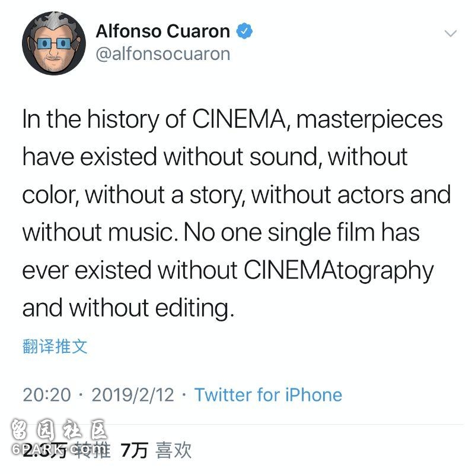Image resolution: width=472 pixels, height=474 pixels.
Task: Click the 20:20 timestamp
Action: (x=47, y=395)
